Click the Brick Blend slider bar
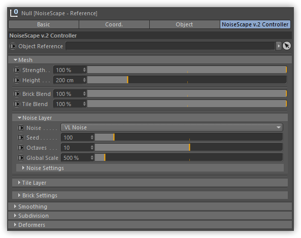Viewport: 301px width, 238px height. pos(187,94)
